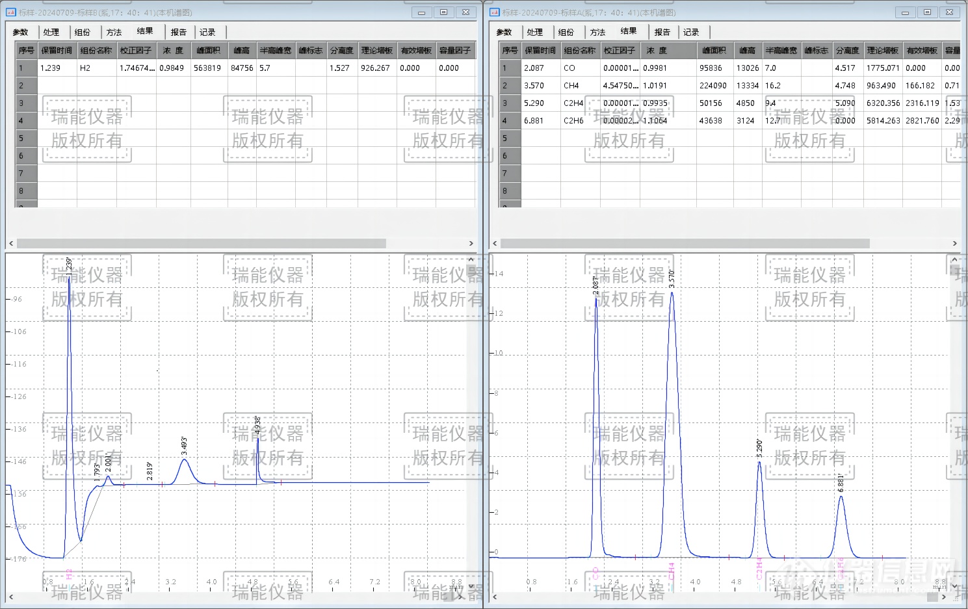
Task: Select the CH4 component name cell
Action: [580, 85]
